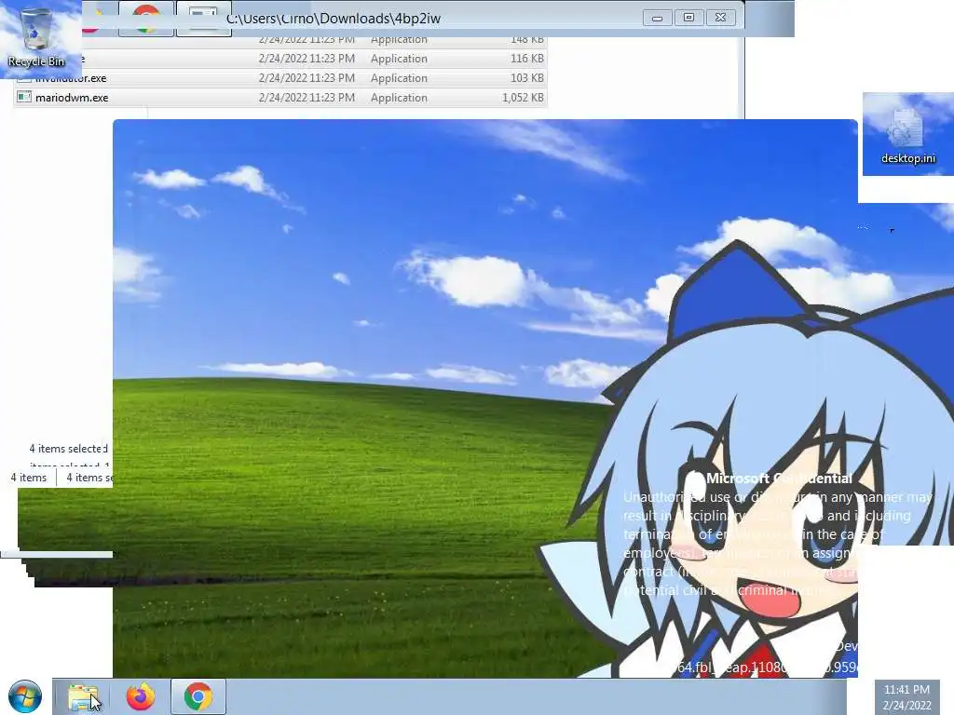The image size is (954, 715).
Task: Click the 103 KB size cell
Action: [x=527, y=78]
